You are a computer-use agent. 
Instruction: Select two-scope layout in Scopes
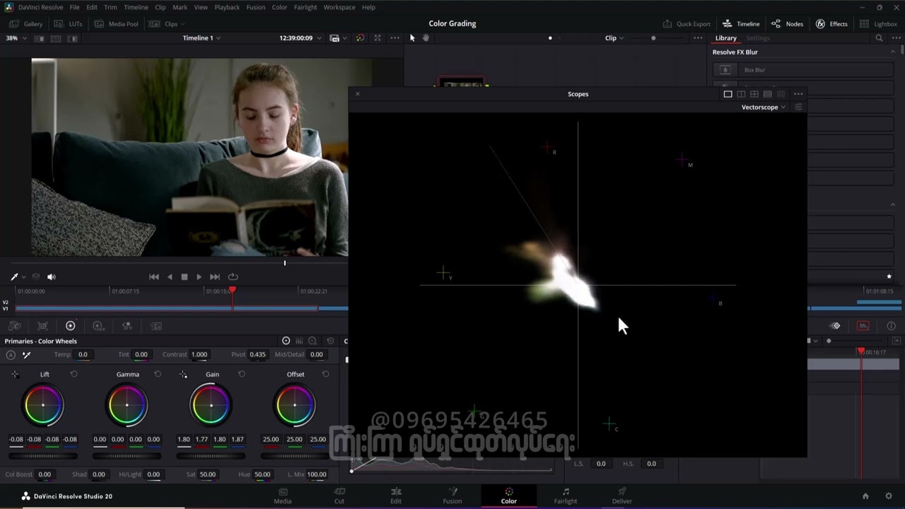tap(741, 94)
